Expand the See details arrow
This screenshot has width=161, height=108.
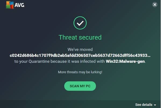(x=155, y=105)
